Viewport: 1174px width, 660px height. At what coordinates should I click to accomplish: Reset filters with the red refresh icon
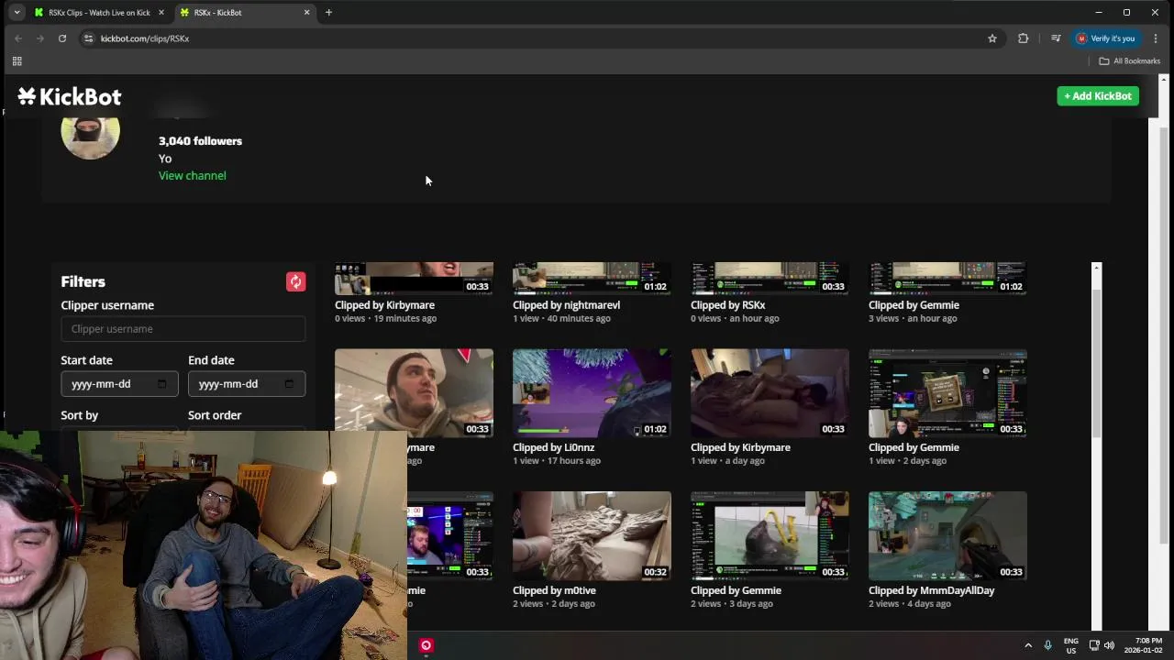click(x=295, y=281)
